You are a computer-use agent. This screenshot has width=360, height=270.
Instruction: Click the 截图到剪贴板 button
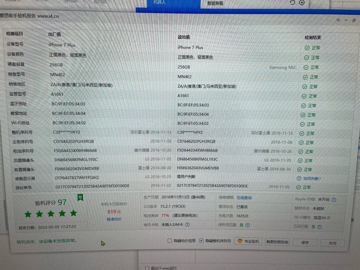[277, 242]
